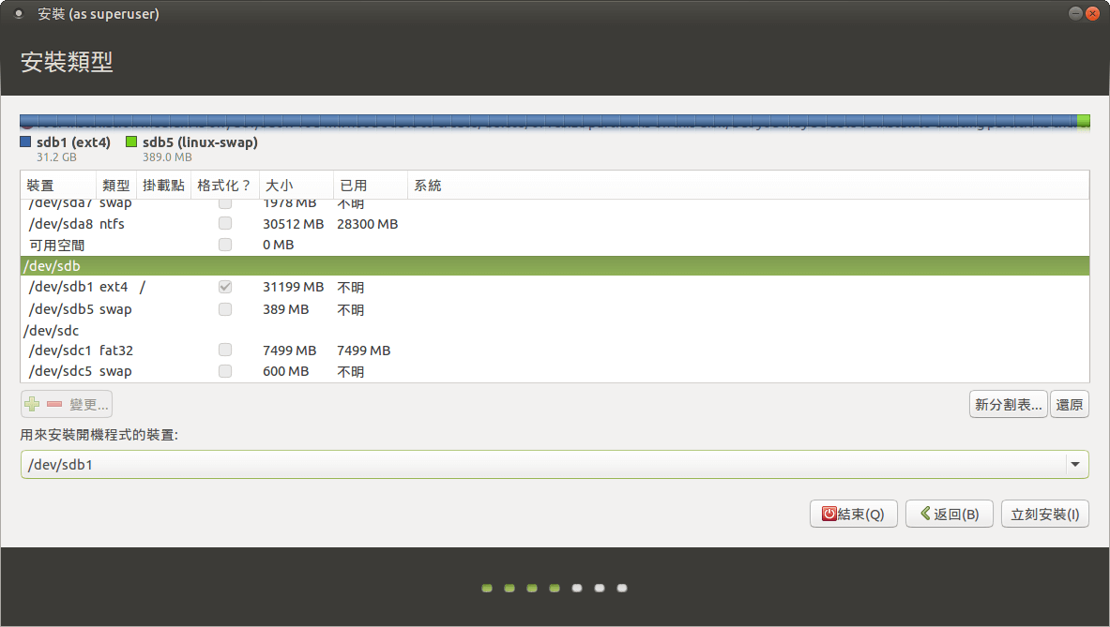Select the /dev/sdc disk row

point(281,331)
